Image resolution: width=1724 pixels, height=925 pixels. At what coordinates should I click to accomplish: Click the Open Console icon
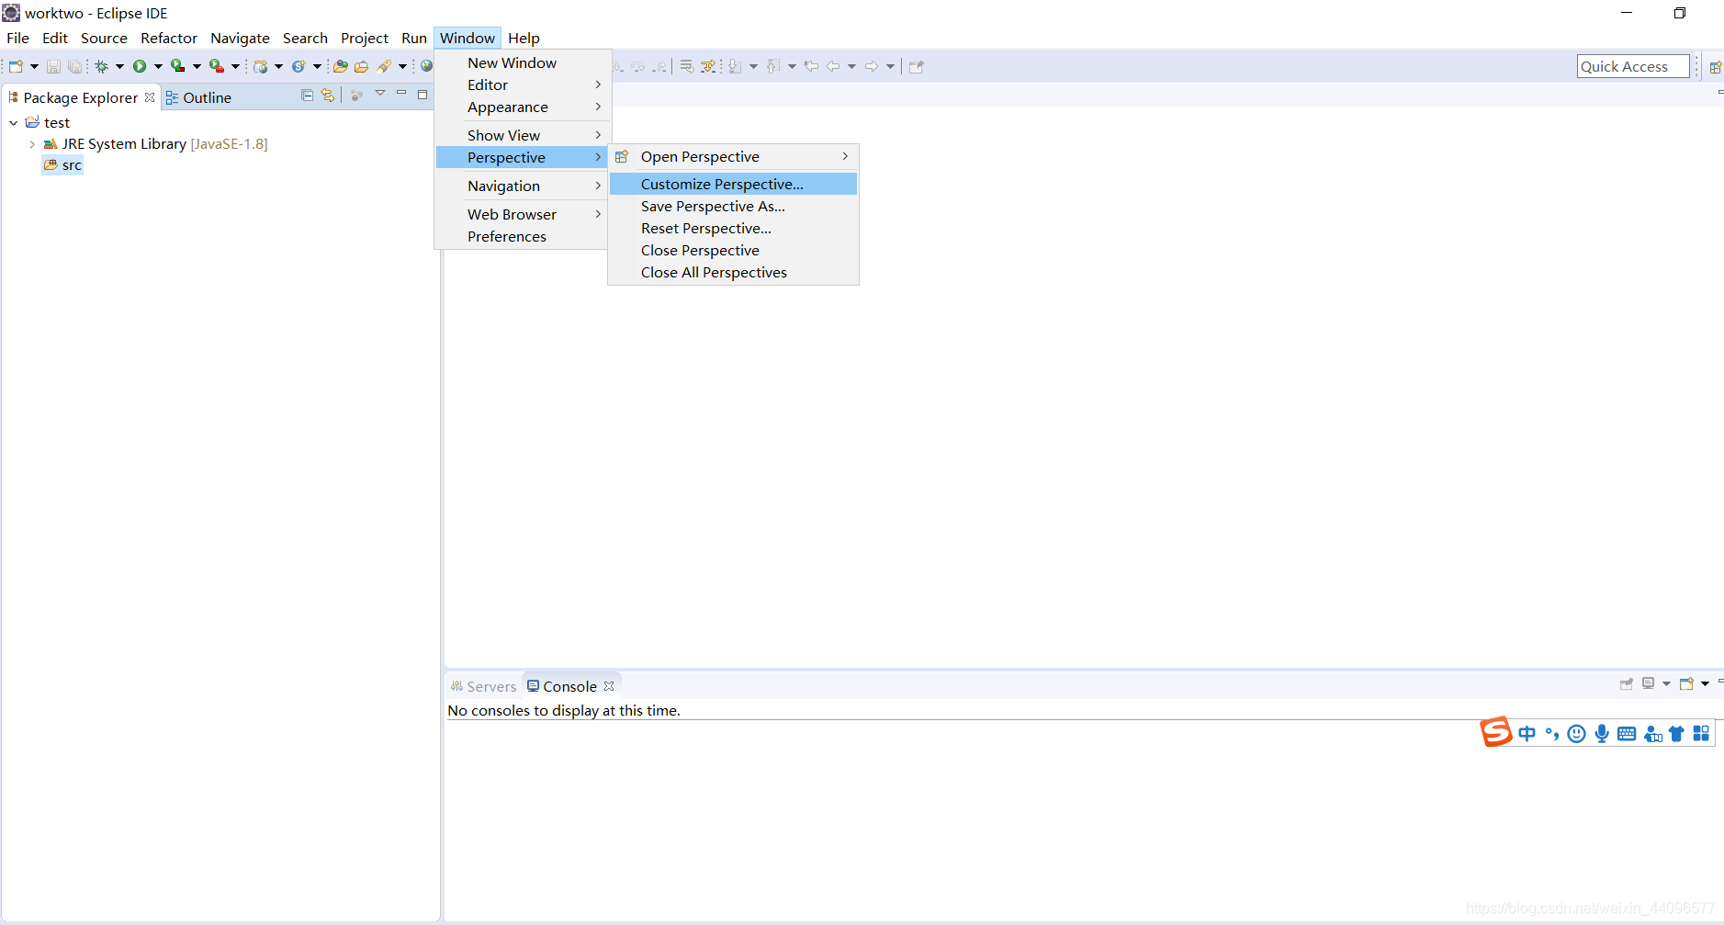pyautogui.click(x=1686, y=683)
